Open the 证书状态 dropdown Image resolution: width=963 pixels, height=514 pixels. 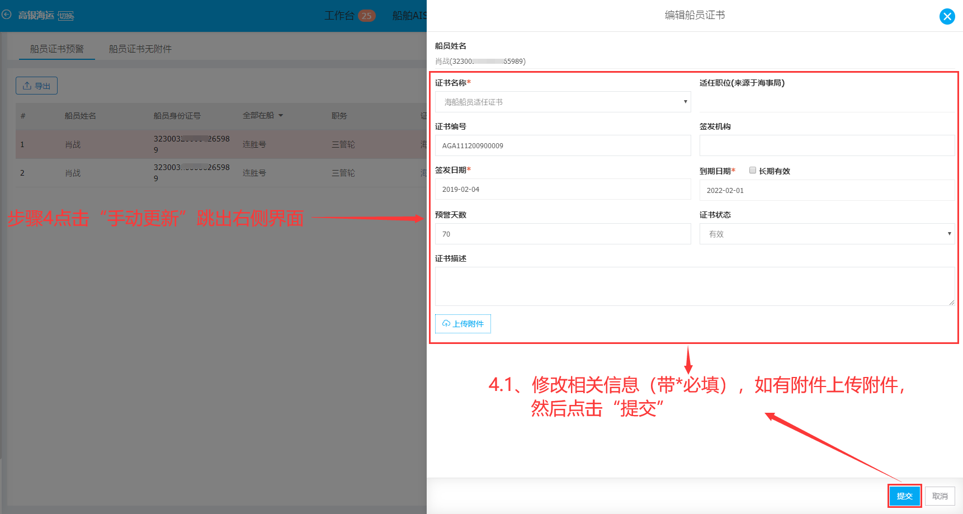827,234
